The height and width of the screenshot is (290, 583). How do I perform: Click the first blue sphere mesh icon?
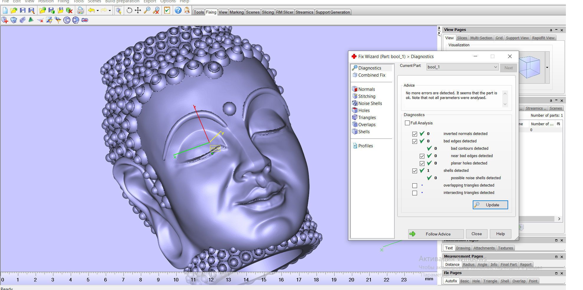[67, 20]
